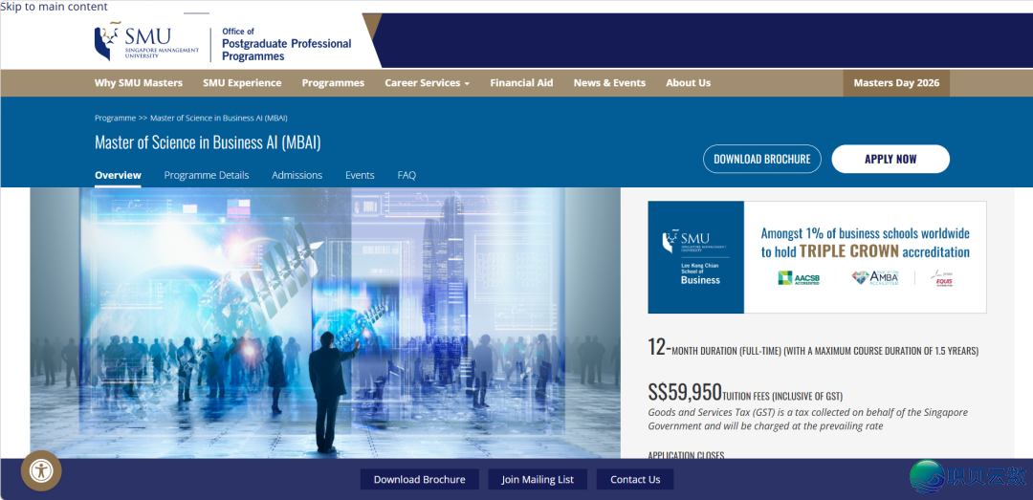Expand the Career Services dropdown menu

click(427, 83)
